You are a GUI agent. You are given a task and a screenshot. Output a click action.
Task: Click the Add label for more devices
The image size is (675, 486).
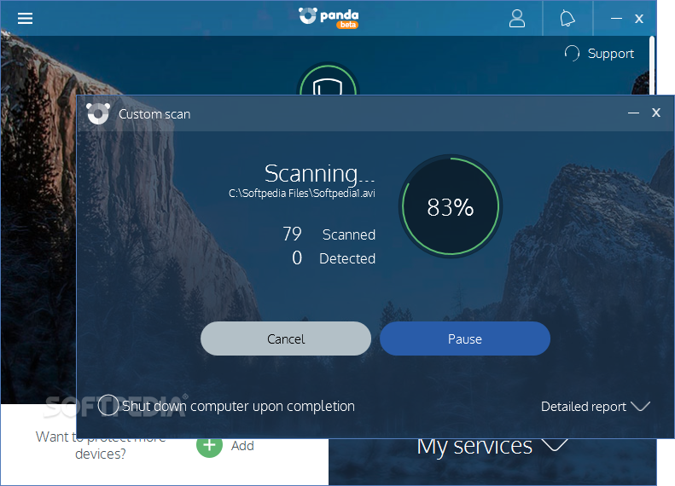pyautogui.click(x=242, y=446)
